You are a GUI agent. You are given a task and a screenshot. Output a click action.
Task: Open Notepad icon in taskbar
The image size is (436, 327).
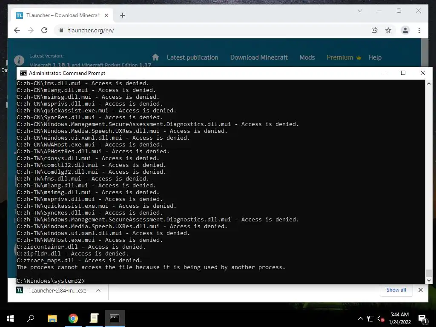click(x=94, y=318)
